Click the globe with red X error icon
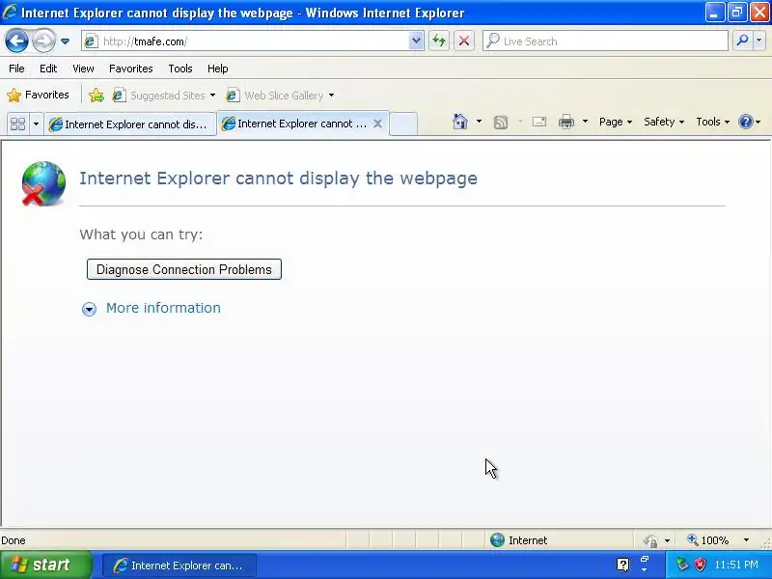The width and height of the screenshot is (772, 579). coord(43,183)
